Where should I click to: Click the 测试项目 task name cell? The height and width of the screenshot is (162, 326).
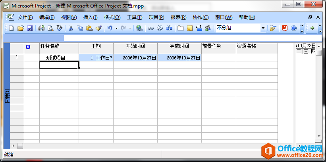(x=59, y=58)
